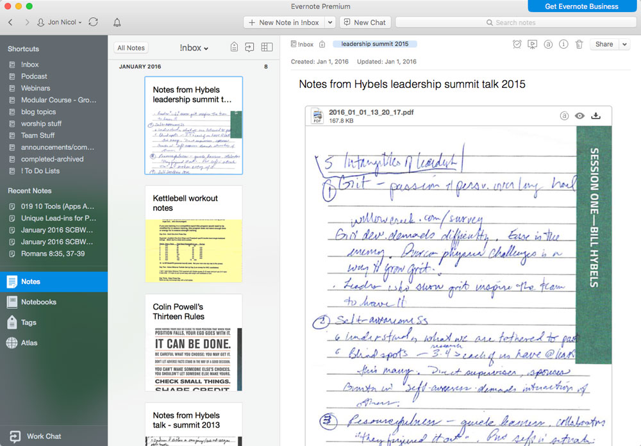Select Notebooks in sidebar
641x446 pixels.
coord(54,302)
